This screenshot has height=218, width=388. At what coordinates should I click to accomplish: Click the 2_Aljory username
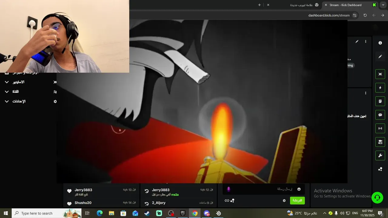159,203
